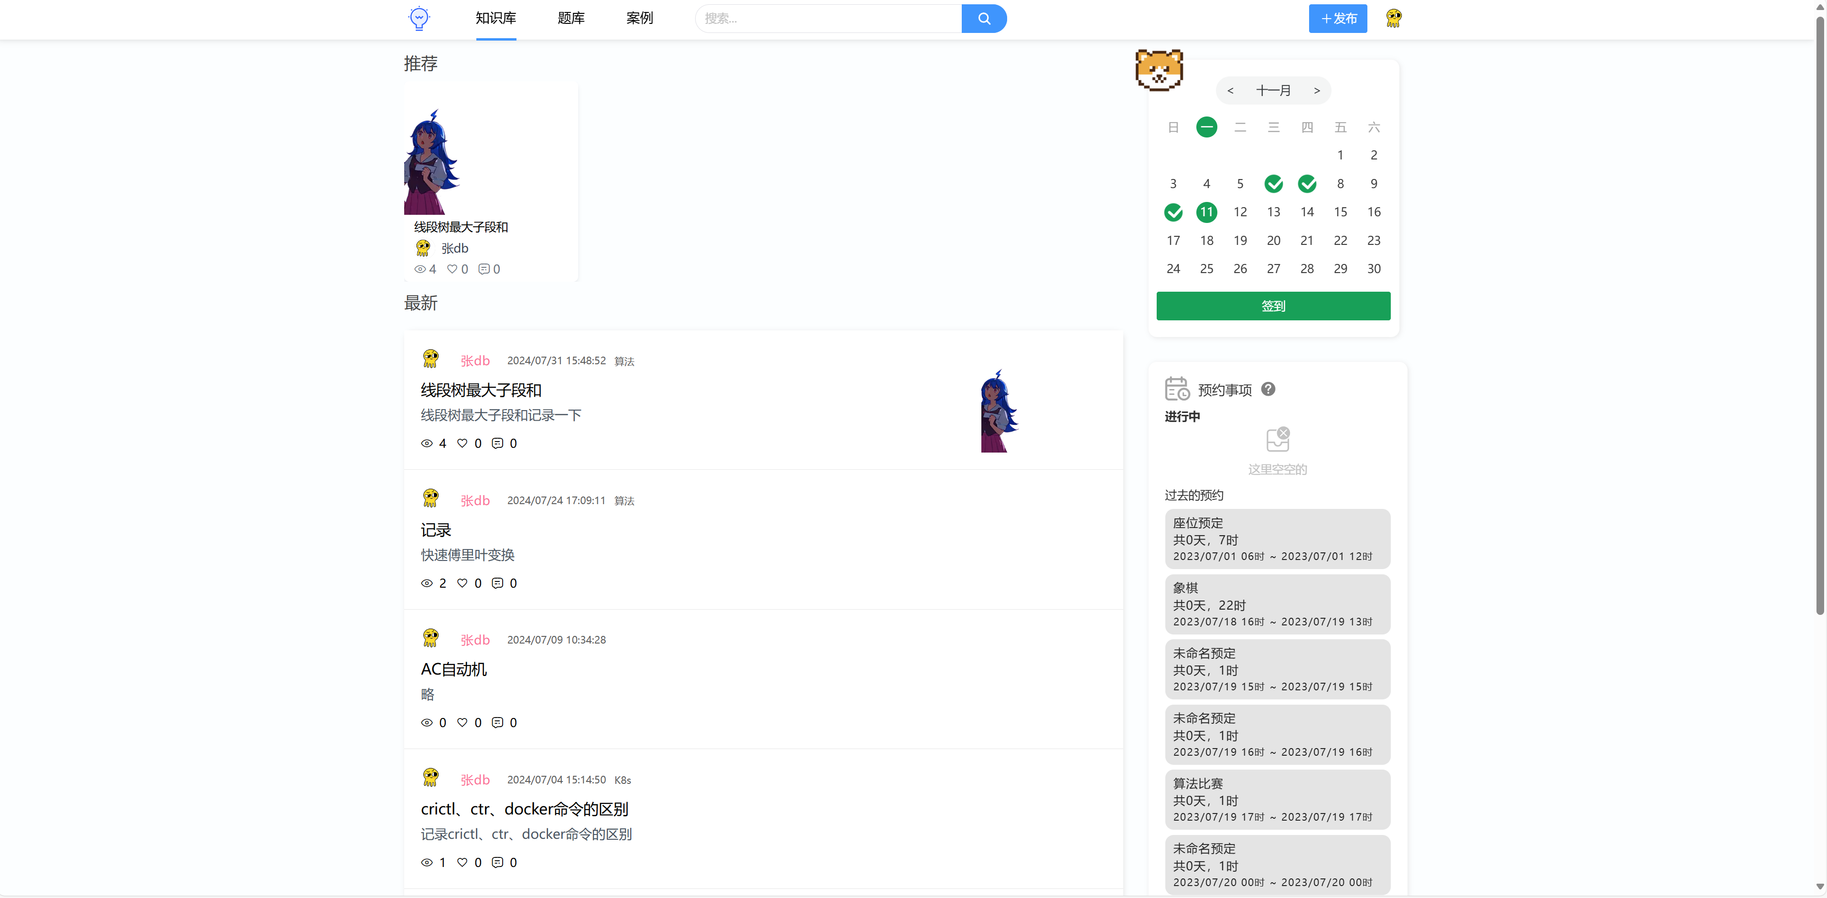Click the help question-mark icon next to 预约事项

click(x=1269, y=389)
